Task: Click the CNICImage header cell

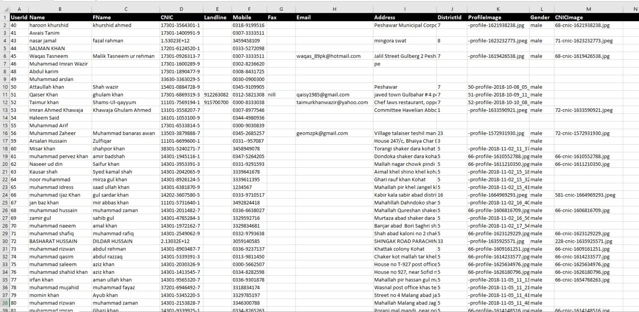Action: click(588, 18)
